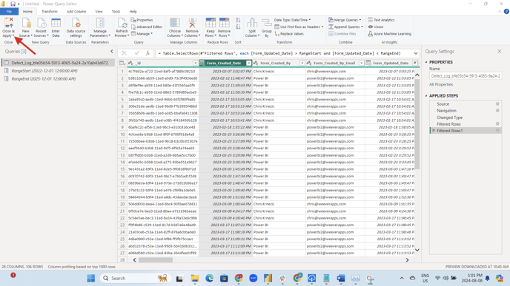The image size is (510, 286).
Task: Collapse the Queries pane
Action: (x=111, y=51)
